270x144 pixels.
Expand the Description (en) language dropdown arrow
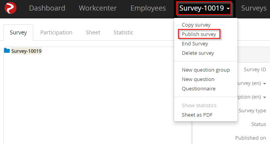(x=265, y=97)
